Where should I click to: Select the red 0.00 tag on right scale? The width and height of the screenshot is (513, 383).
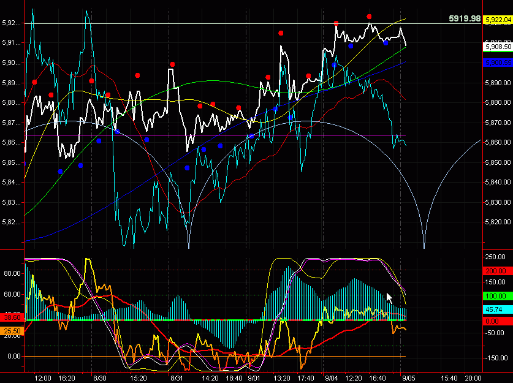click(x=498, y=321)
